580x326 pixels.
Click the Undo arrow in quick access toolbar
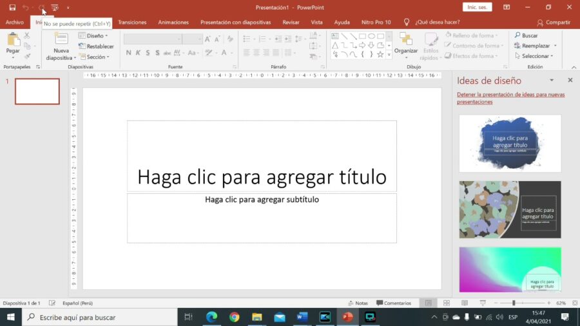point(25,7)
